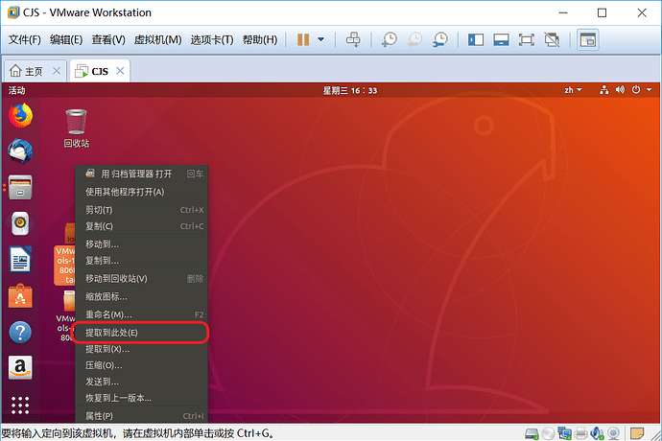Launch Firefox from the dock
Screen dimensions: 662x441
(x=20, y=116)
